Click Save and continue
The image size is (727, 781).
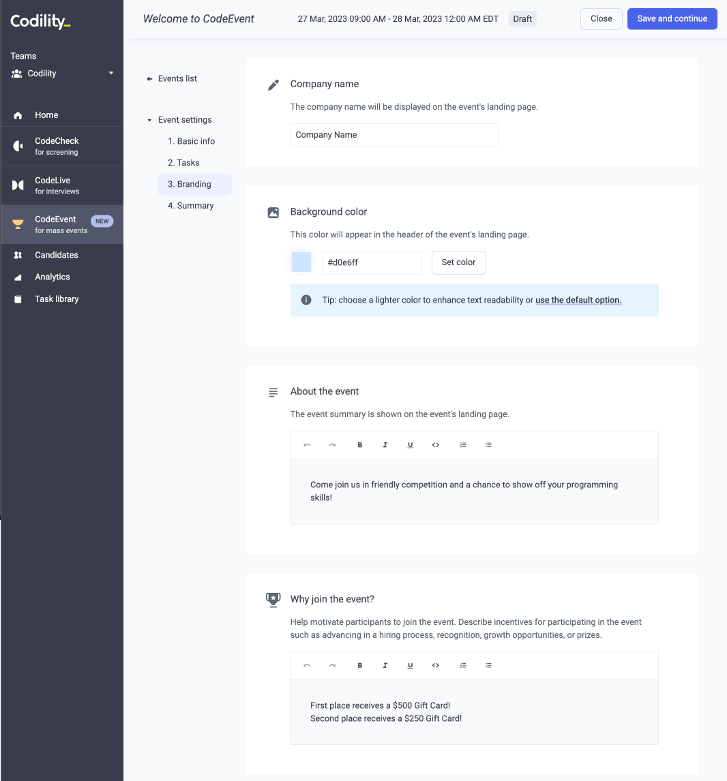pyautogui.click(x=672, y=19)
